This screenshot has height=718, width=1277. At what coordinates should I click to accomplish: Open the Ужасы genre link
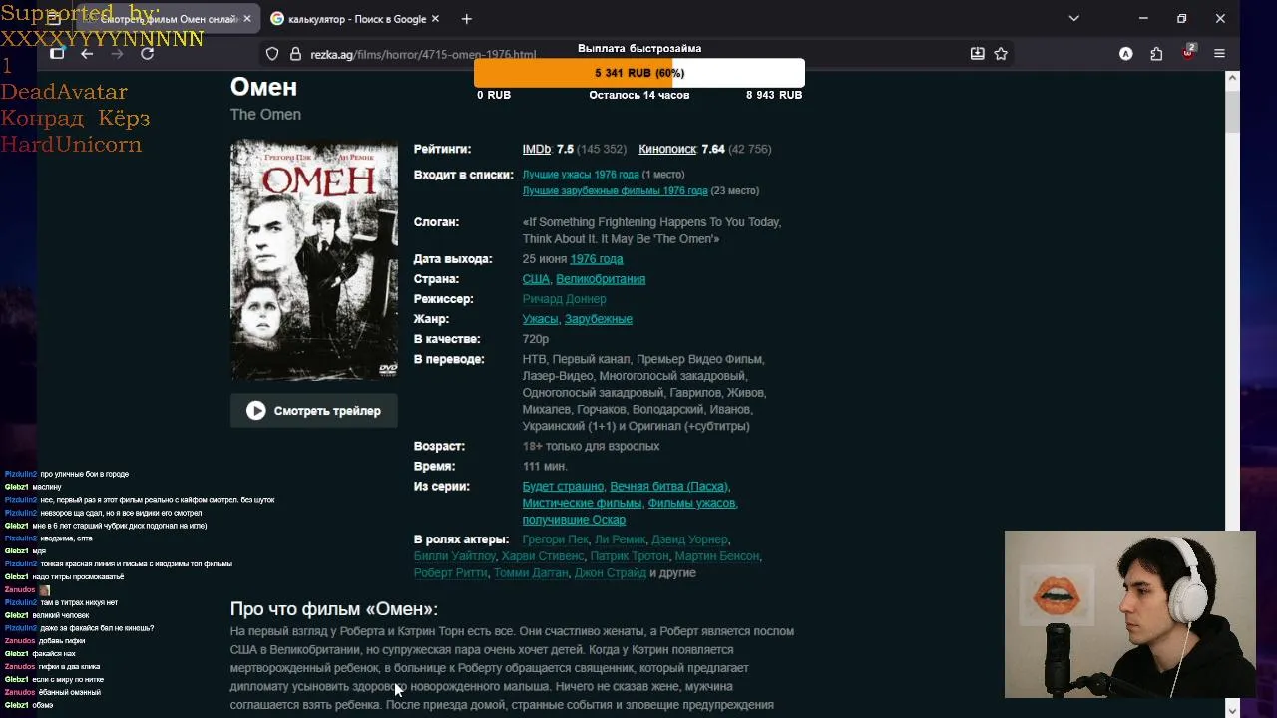click(x=540, y=319)
